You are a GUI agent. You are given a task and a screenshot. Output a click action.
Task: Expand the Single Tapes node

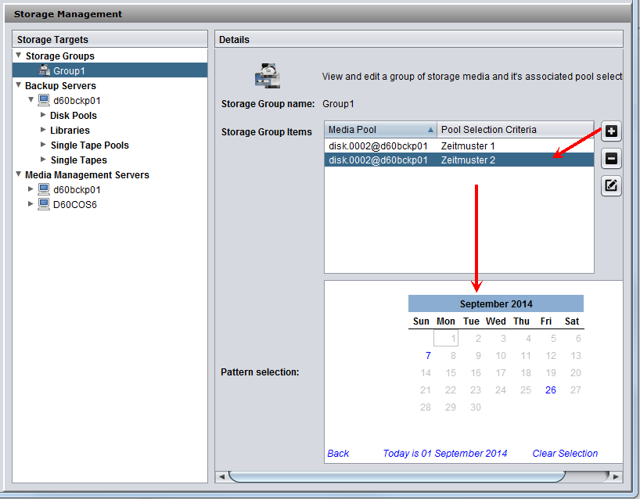tap(43, 159)
